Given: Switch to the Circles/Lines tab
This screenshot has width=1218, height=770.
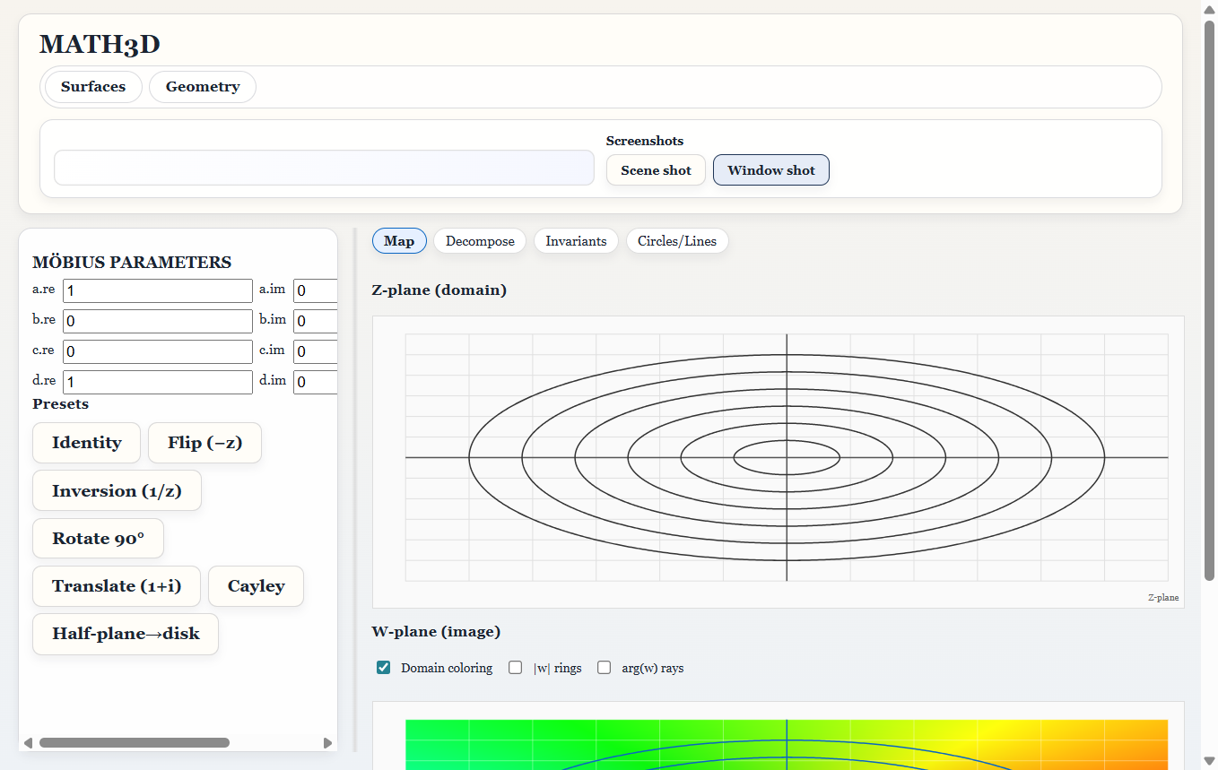Looking at the screenshot, I should click(677, 241).
